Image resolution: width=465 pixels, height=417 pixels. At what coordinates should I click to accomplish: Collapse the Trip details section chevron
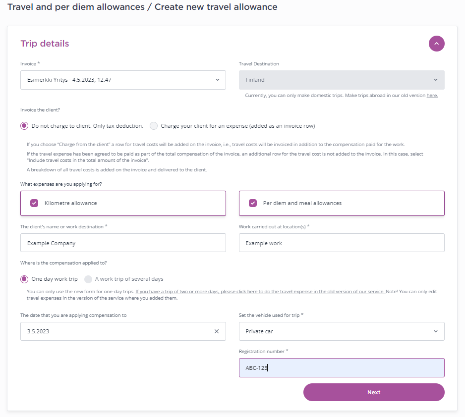436,44
